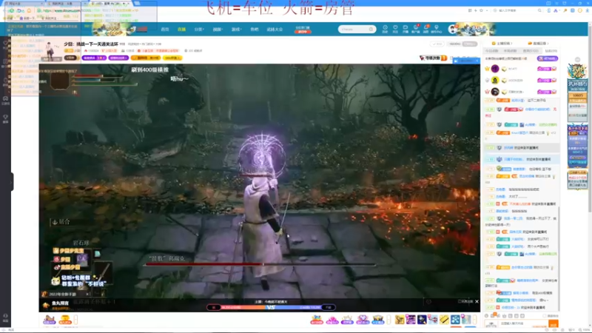Image resolution: width=592 pixels, height=333 pixels.
Task: Click the orange send button in the chat
Action: tap(553, 323)
